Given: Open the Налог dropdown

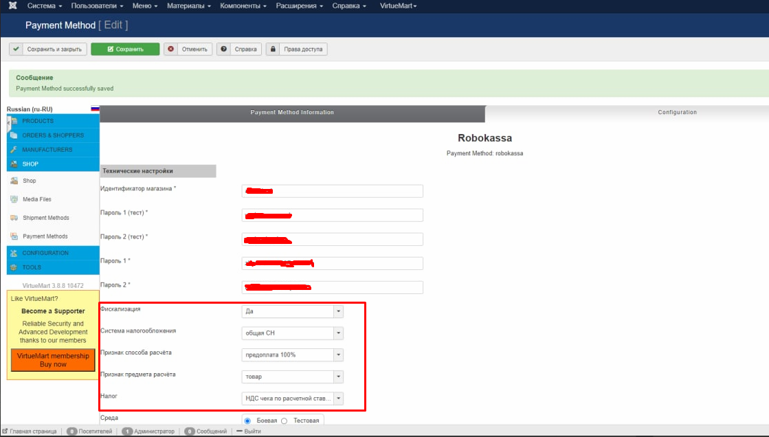Looking at the screenshot, I should [292, 399].
